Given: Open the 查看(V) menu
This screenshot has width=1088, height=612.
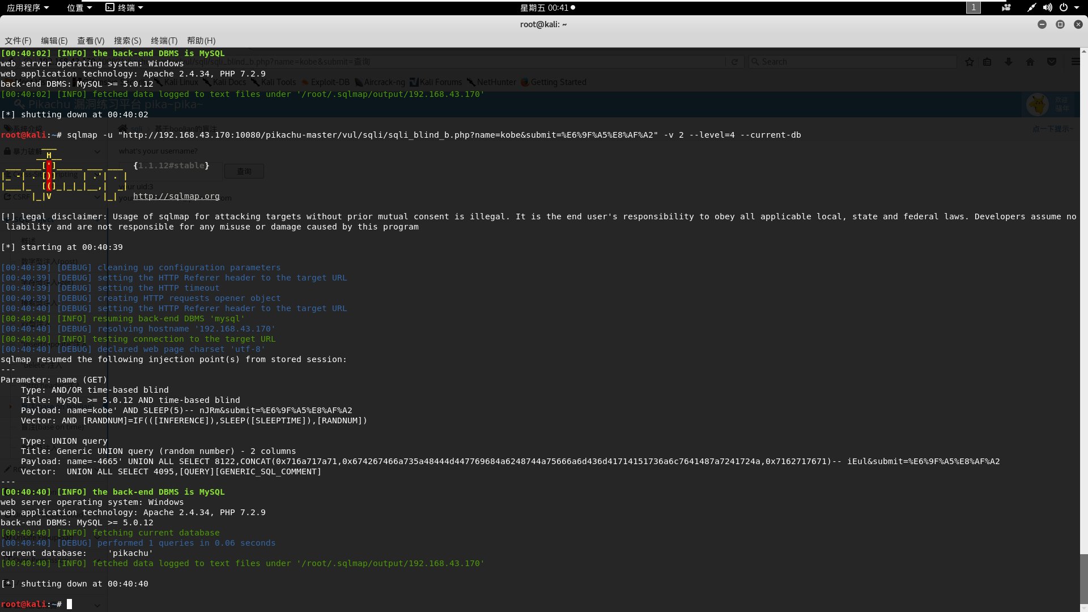Looking at the screenshot, I should click(91, 41).
